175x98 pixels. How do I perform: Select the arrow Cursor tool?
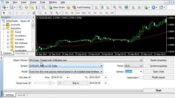(4, 13)
